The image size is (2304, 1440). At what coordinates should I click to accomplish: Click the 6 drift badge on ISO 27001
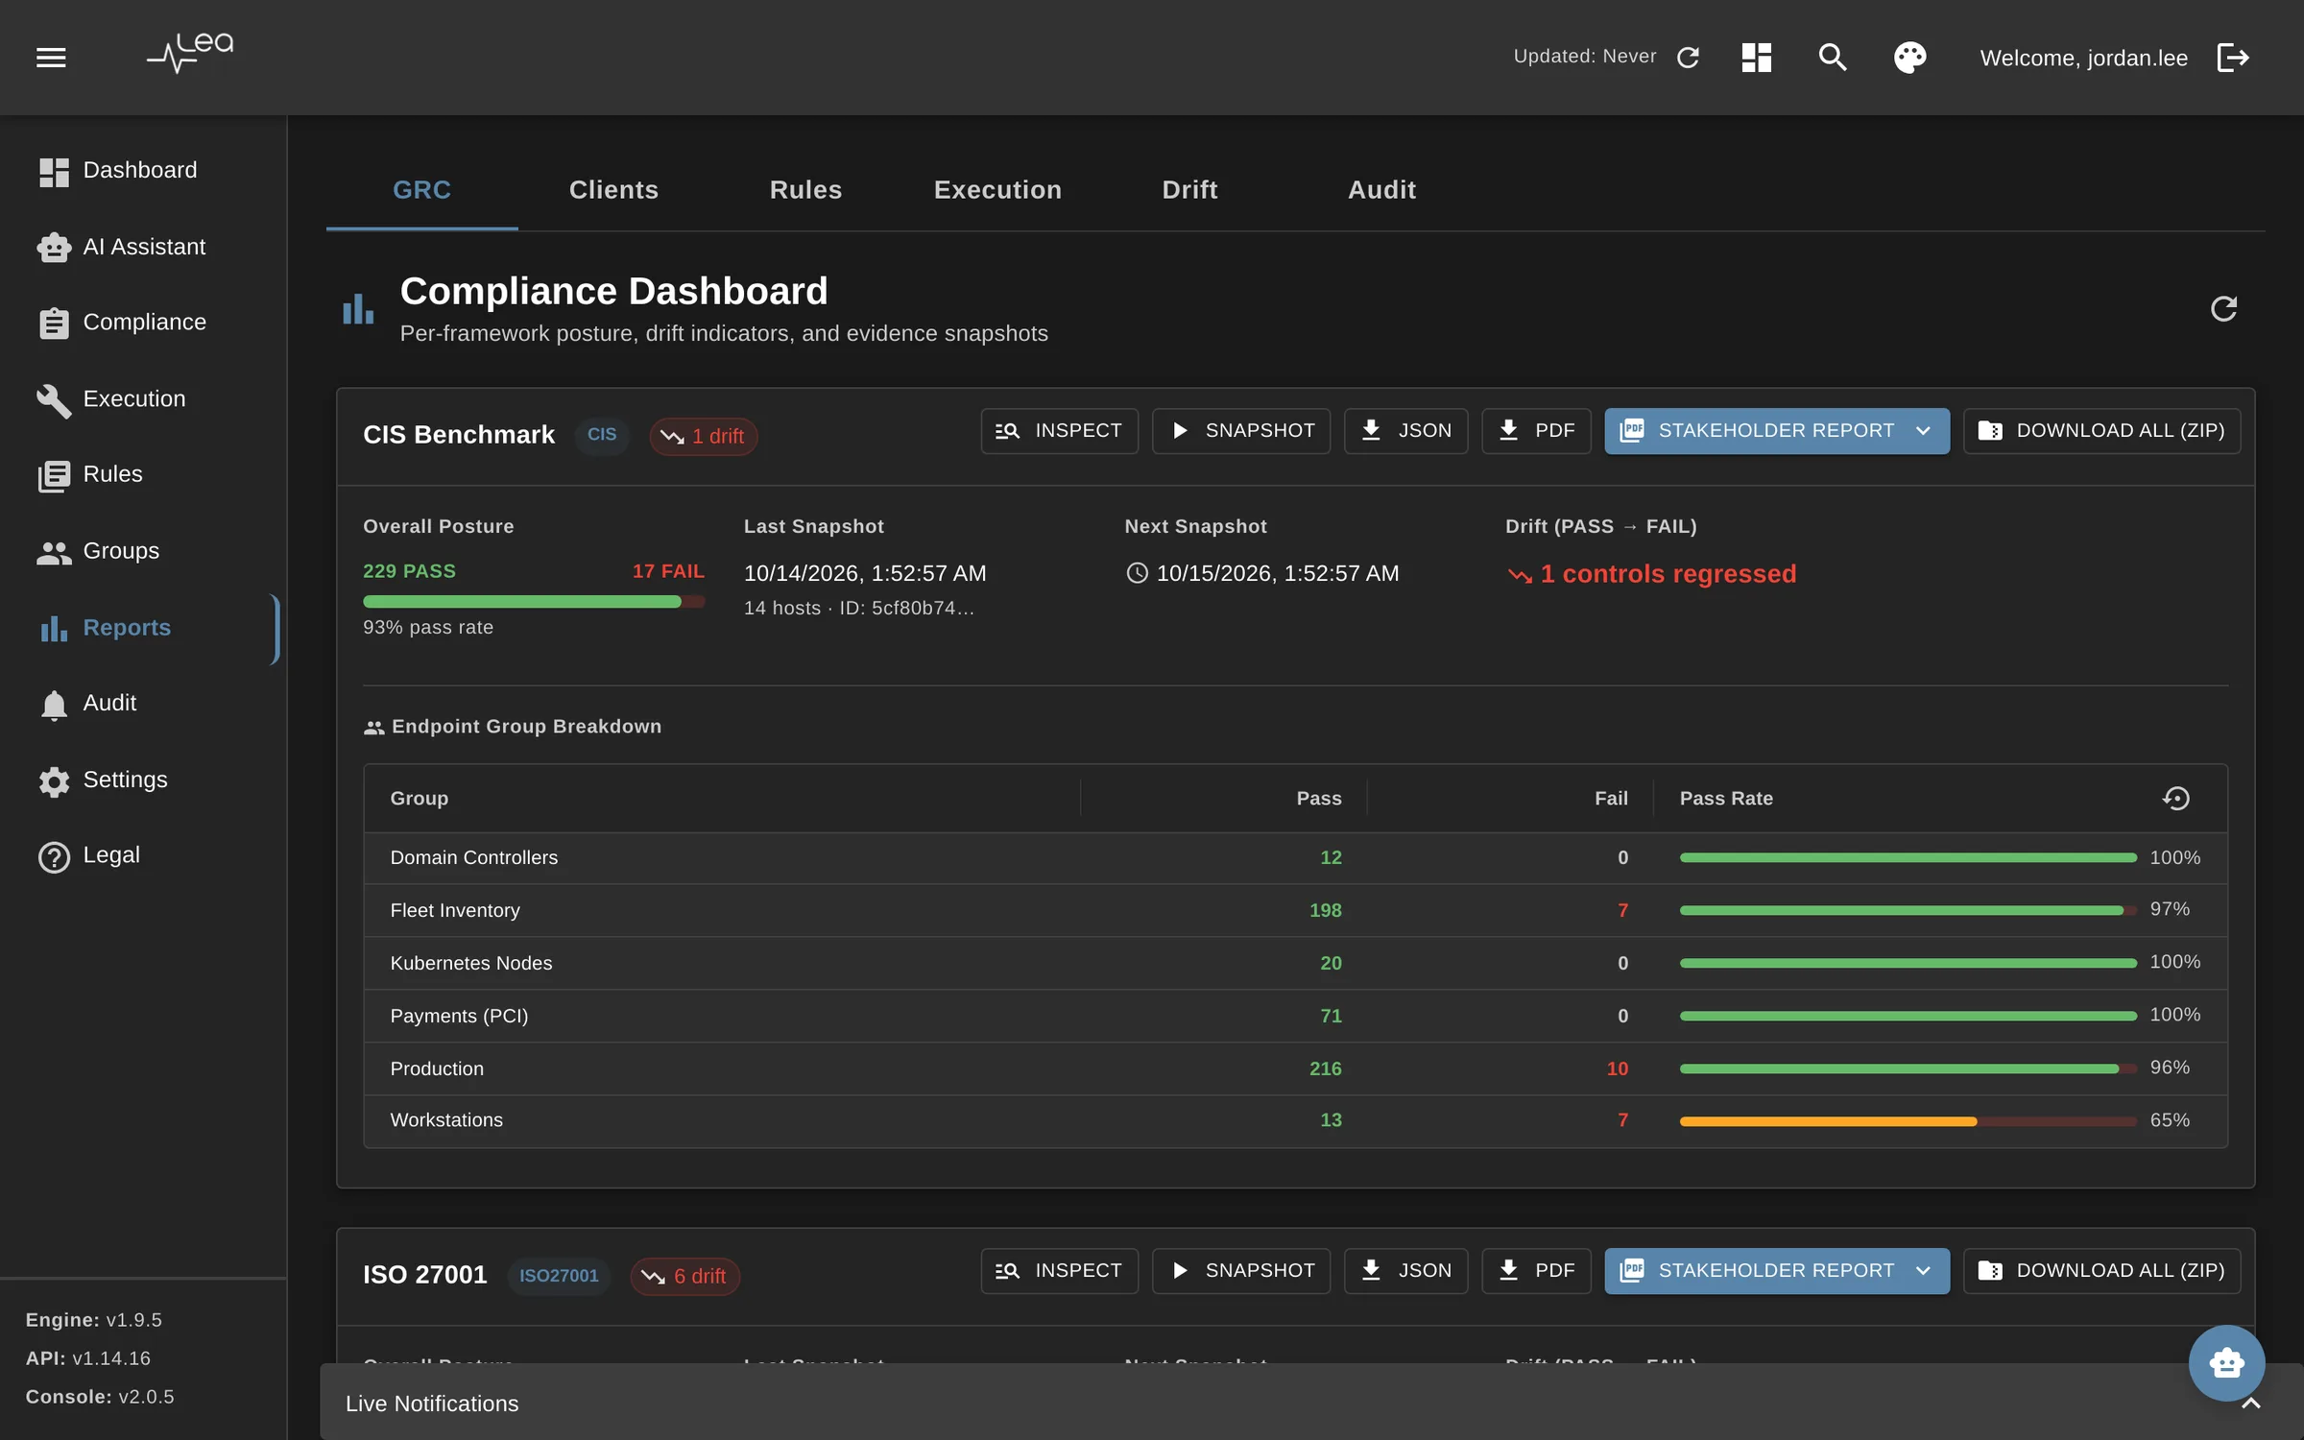[684, 1276]
